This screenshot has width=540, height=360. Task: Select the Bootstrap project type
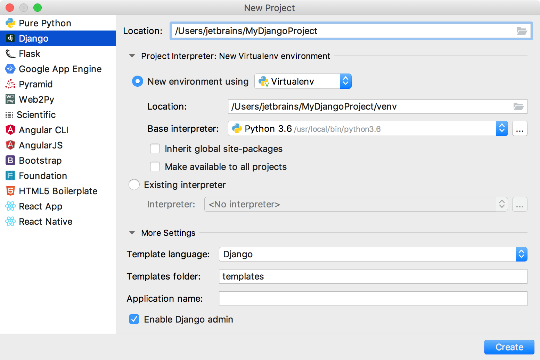(41, 160)
